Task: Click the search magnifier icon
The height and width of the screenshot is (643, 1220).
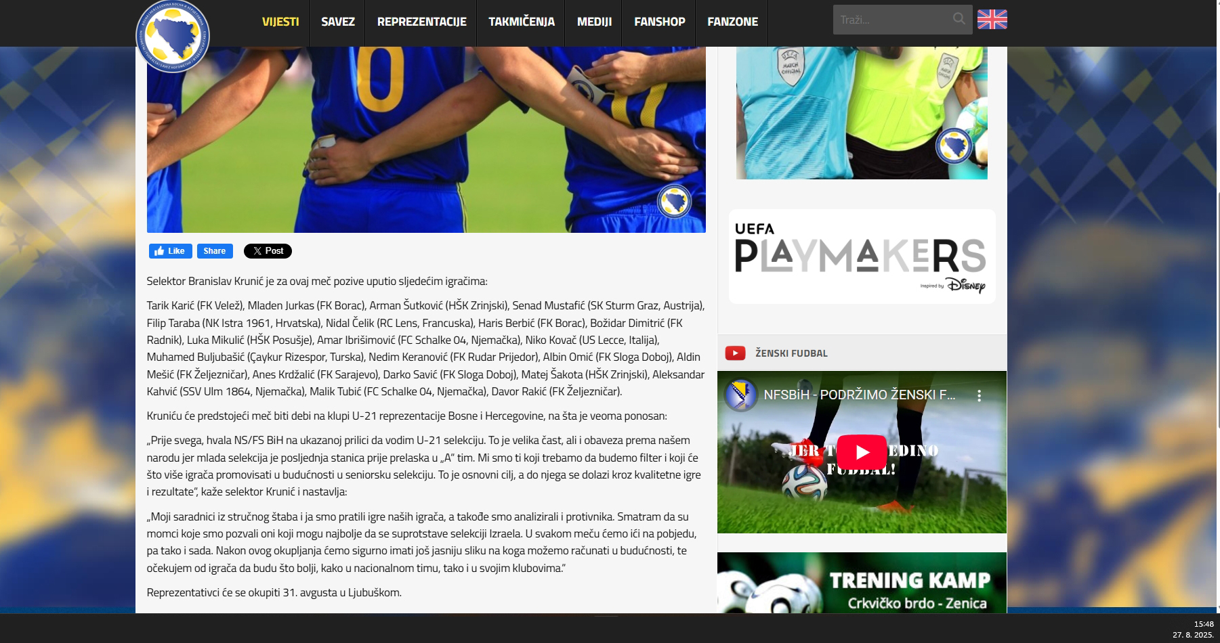Action: (x=959, y=19)
